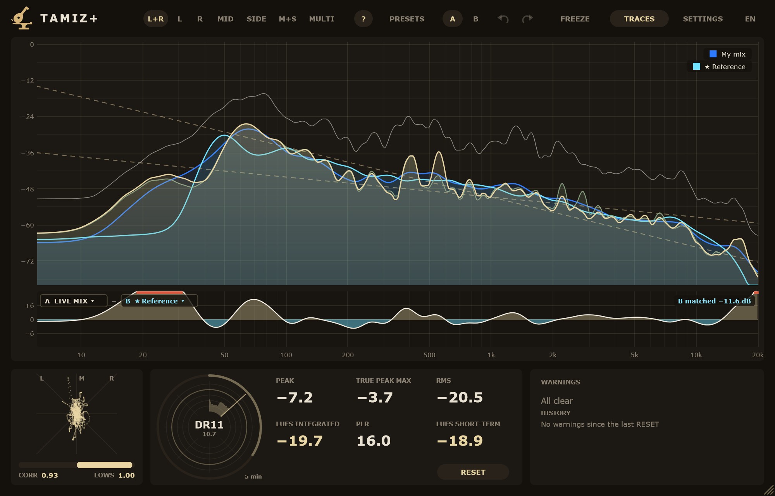Image resolution: width=775 pixels, height=496 pixels.
Task: Click the undo arrow icon
Action: tap(503, 19)
